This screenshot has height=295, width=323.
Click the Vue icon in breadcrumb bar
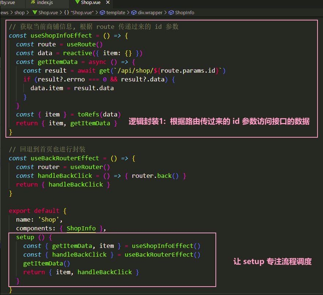click(x=35, y=12)
